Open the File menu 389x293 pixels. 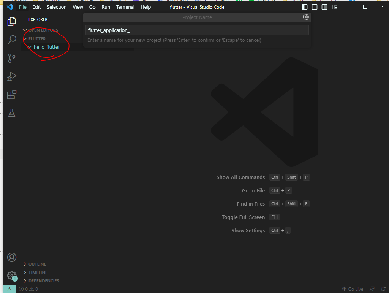[x=22, y=7]
